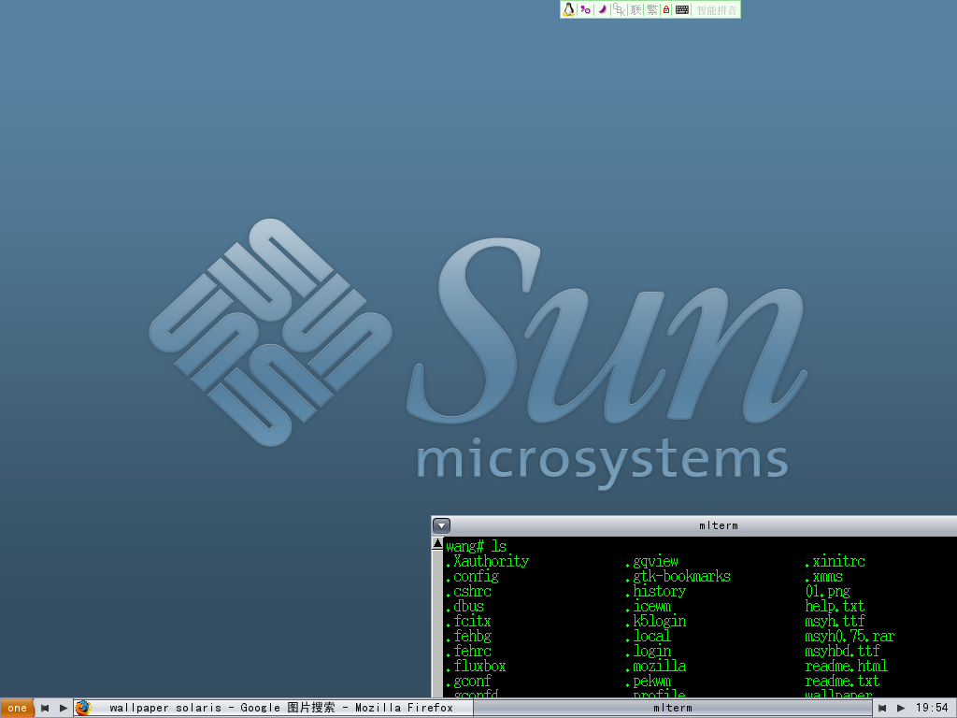
Task: Toggle the GBK character set icon
Action: coord(619,9)
